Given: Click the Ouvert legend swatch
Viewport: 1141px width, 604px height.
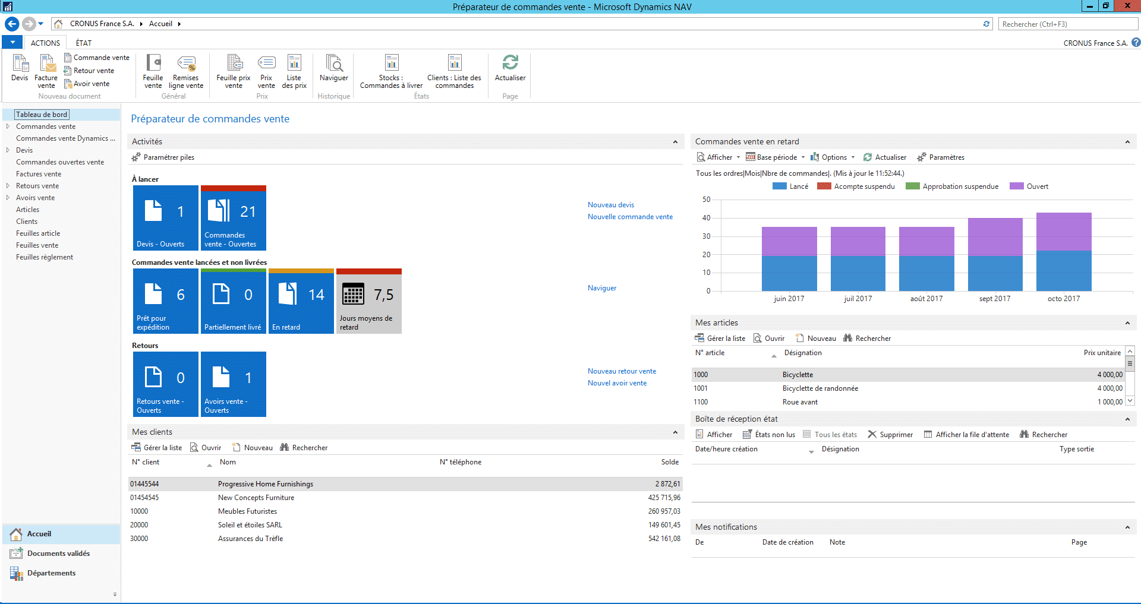Looking at the screenshot, I should tap(1017, 186).
